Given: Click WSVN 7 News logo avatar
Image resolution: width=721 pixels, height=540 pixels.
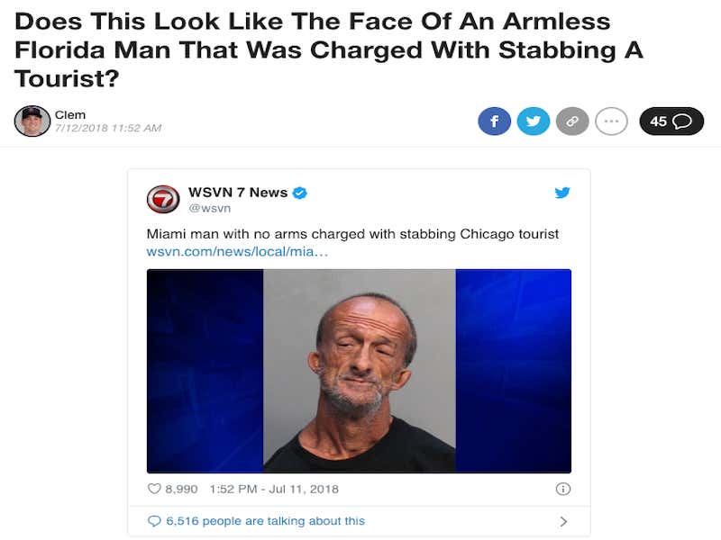Looking at the screenshot, I should (163, 199).
